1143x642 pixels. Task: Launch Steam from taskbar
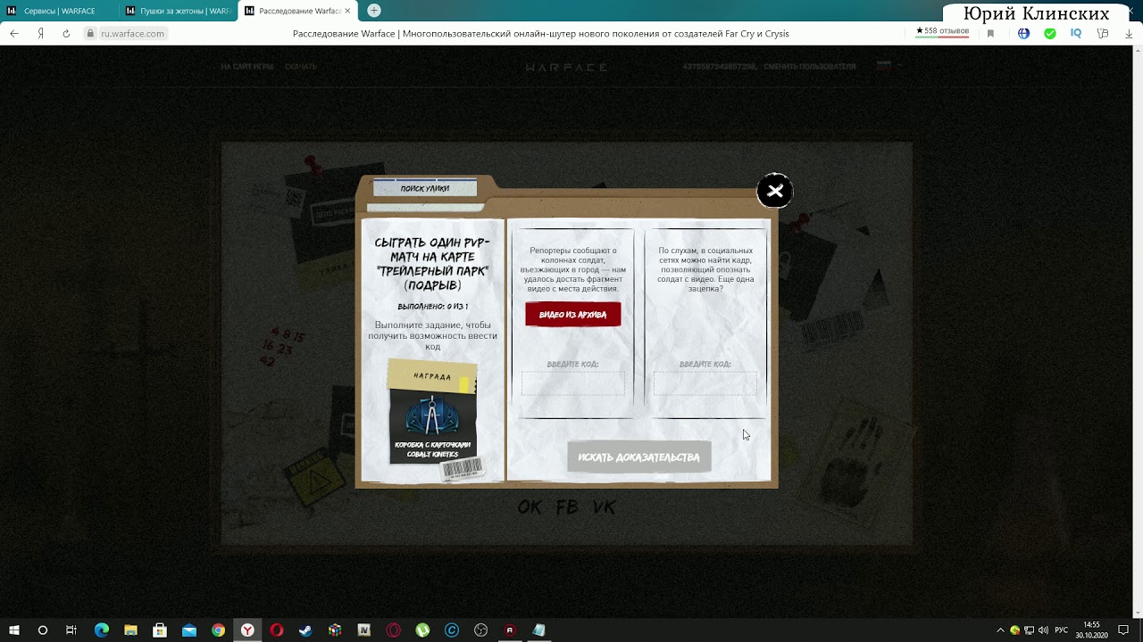pos(305,630)
